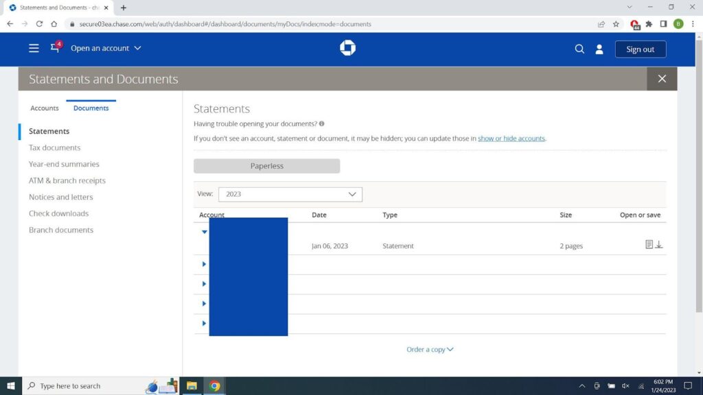703x395 pixels.
Task: Click the search magnifier icon
Action: pyautogui.click(x=579, y=49)
